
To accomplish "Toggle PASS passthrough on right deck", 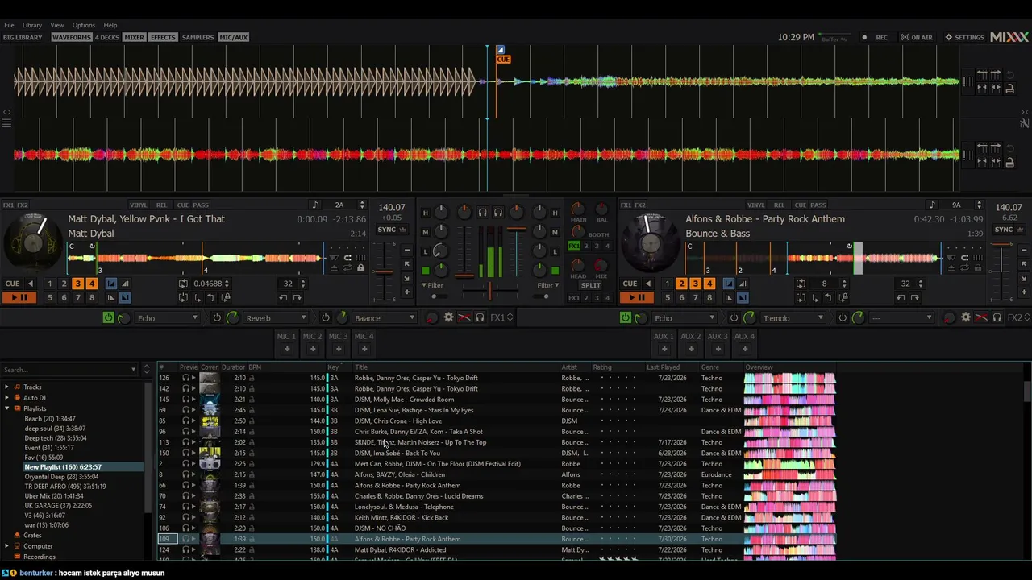I will click(x=818, y=205).
